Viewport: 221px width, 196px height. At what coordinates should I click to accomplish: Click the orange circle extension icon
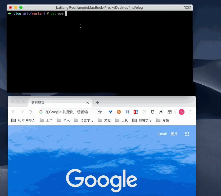119,112
